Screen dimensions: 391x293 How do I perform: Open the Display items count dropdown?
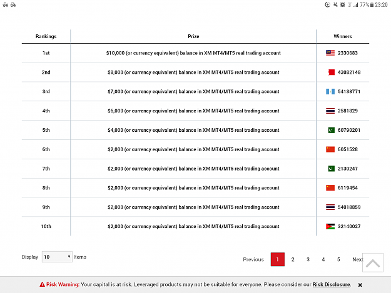point(57,257)
